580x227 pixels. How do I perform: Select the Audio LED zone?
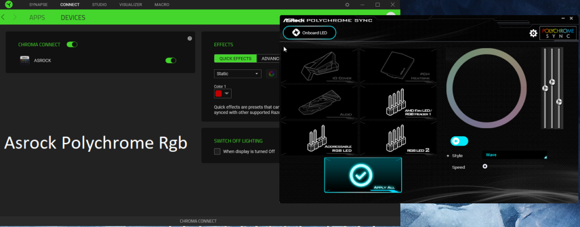[319, 101]
